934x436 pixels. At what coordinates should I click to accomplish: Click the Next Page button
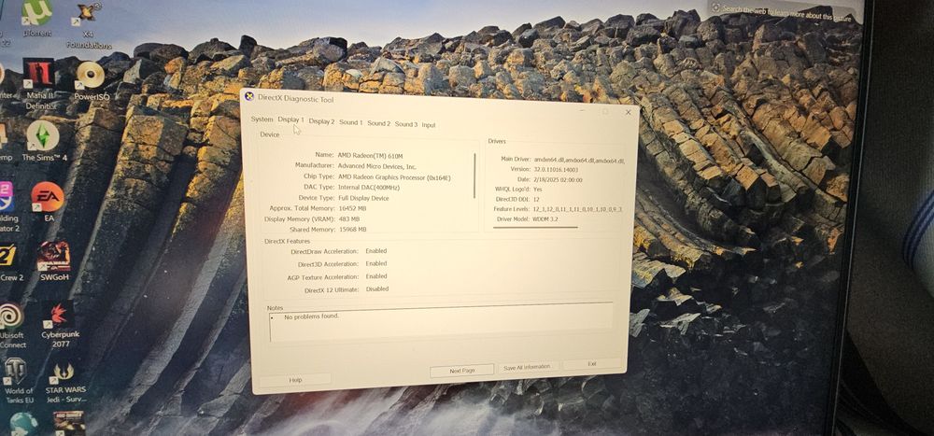point(461,371)
